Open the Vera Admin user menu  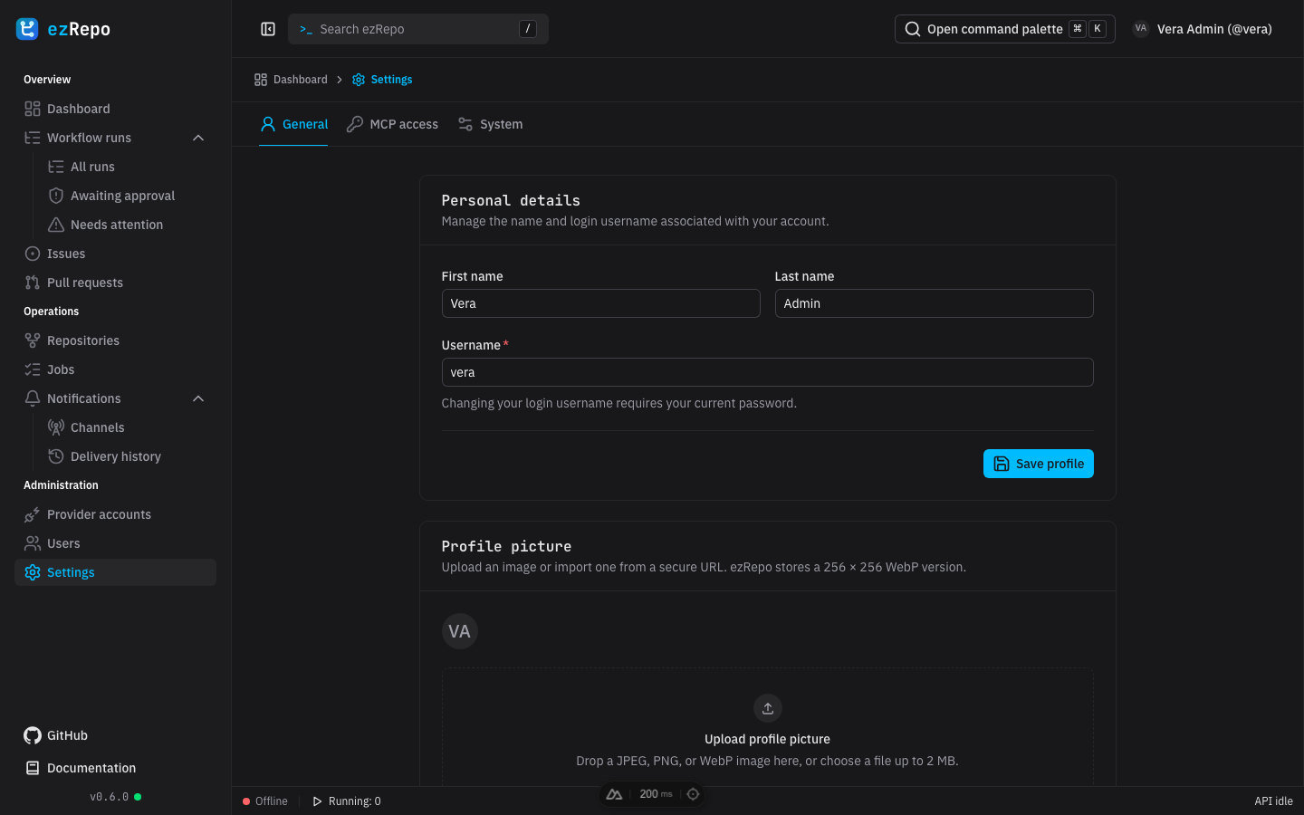coord(1203,29)
